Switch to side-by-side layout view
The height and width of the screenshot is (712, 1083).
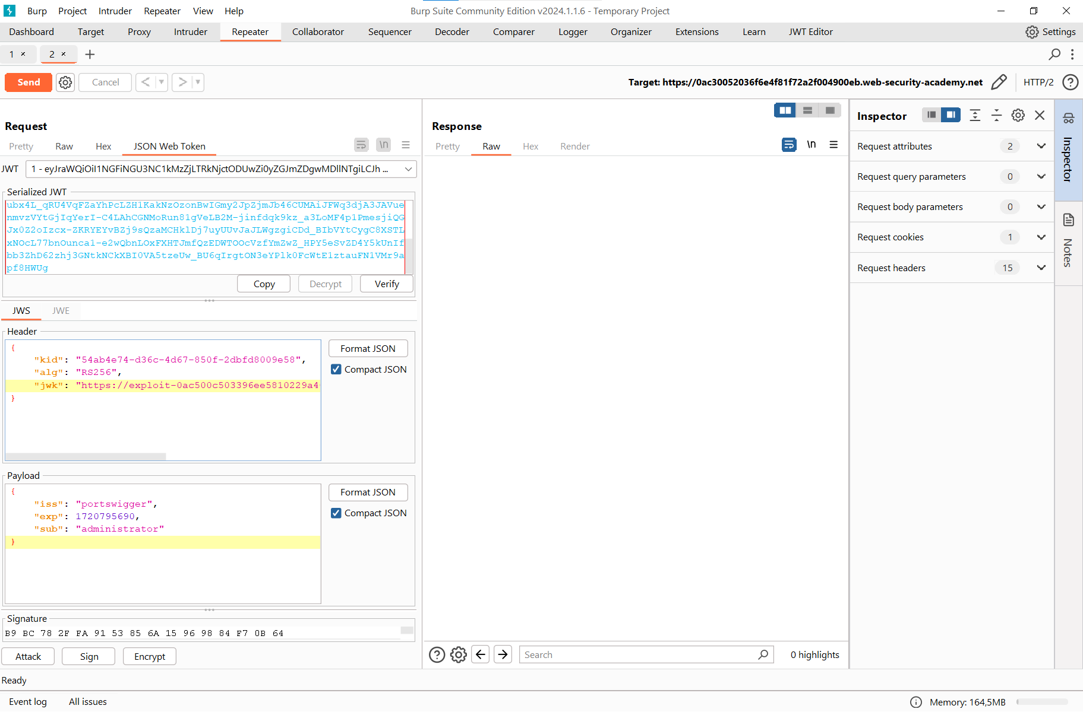[x=785, y=110]
